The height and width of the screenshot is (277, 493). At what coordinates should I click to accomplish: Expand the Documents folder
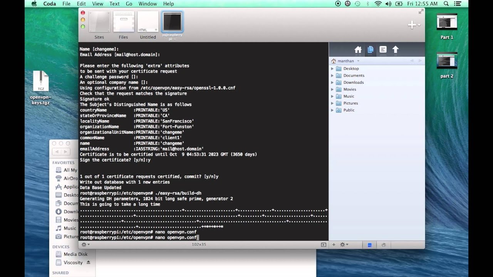332,75
